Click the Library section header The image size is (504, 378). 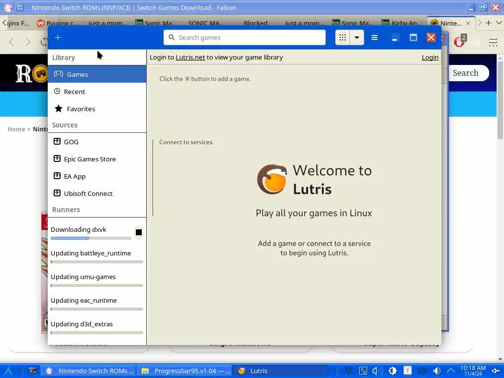(63, 58)
